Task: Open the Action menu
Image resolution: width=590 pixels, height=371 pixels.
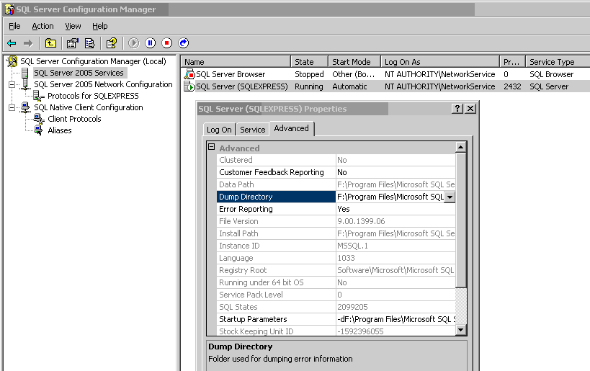Action: coord(43,26)
